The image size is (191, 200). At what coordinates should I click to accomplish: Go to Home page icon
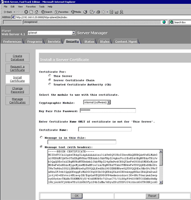click(36, 12)
